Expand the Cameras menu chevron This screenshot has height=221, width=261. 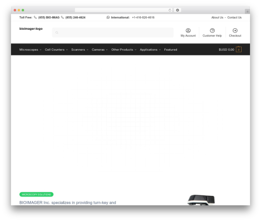pos(106,50)
